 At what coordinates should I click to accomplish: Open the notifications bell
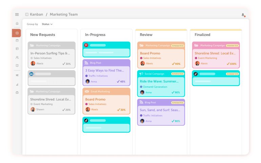tap(243, 15)
